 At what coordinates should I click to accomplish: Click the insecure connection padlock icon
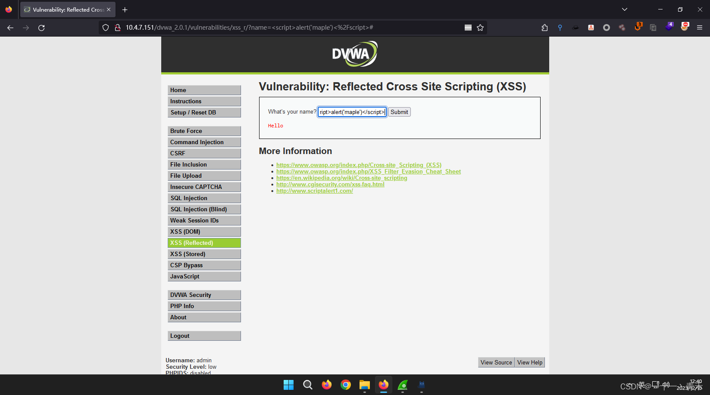click(x=117, y=28)
